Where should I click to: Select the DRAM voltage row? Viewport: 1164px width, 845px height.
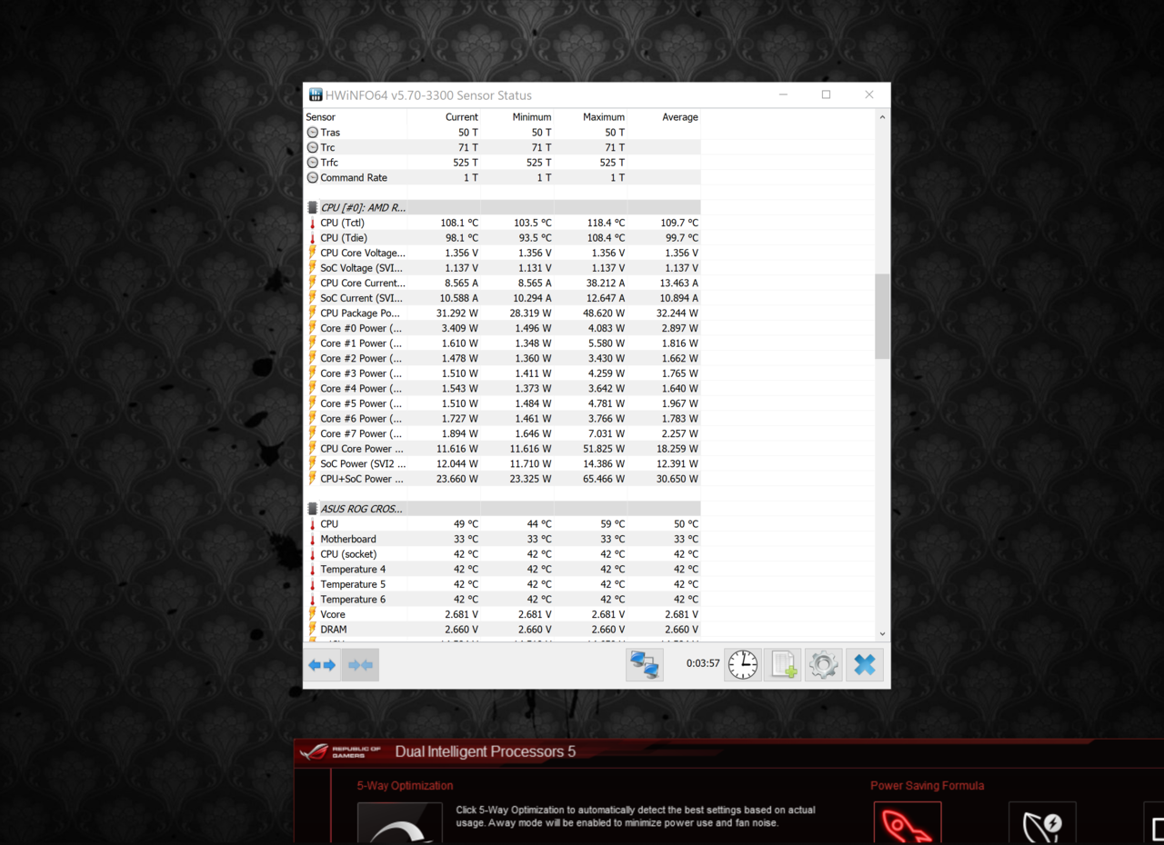point(502,630)
